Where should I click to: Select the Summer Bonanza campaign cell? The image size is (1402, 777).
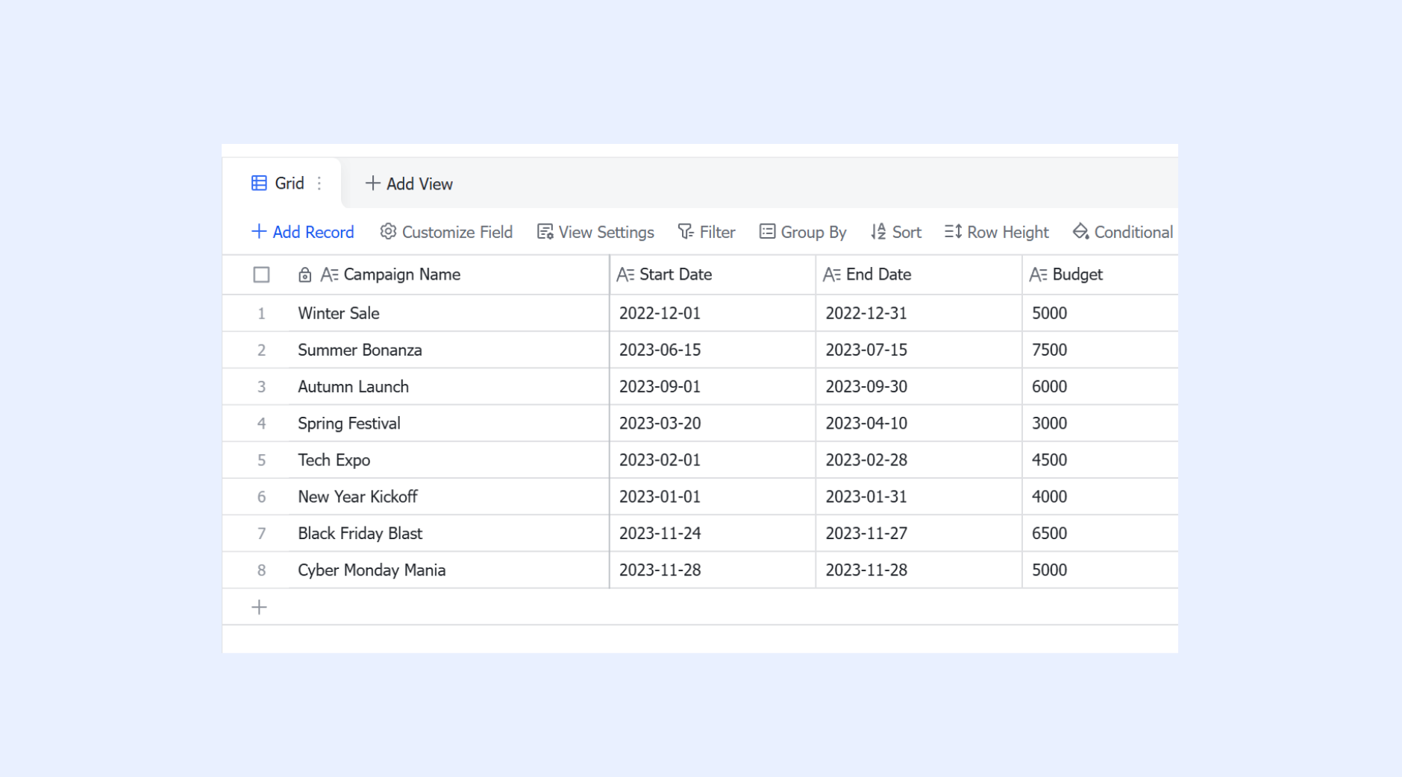click(450, 350)
